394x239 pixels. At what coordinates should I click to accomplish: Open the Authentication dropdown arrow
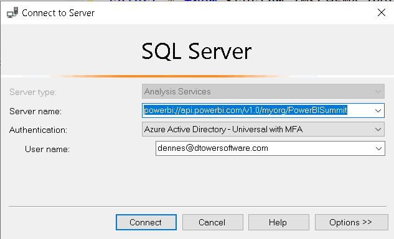coord(378,129)
